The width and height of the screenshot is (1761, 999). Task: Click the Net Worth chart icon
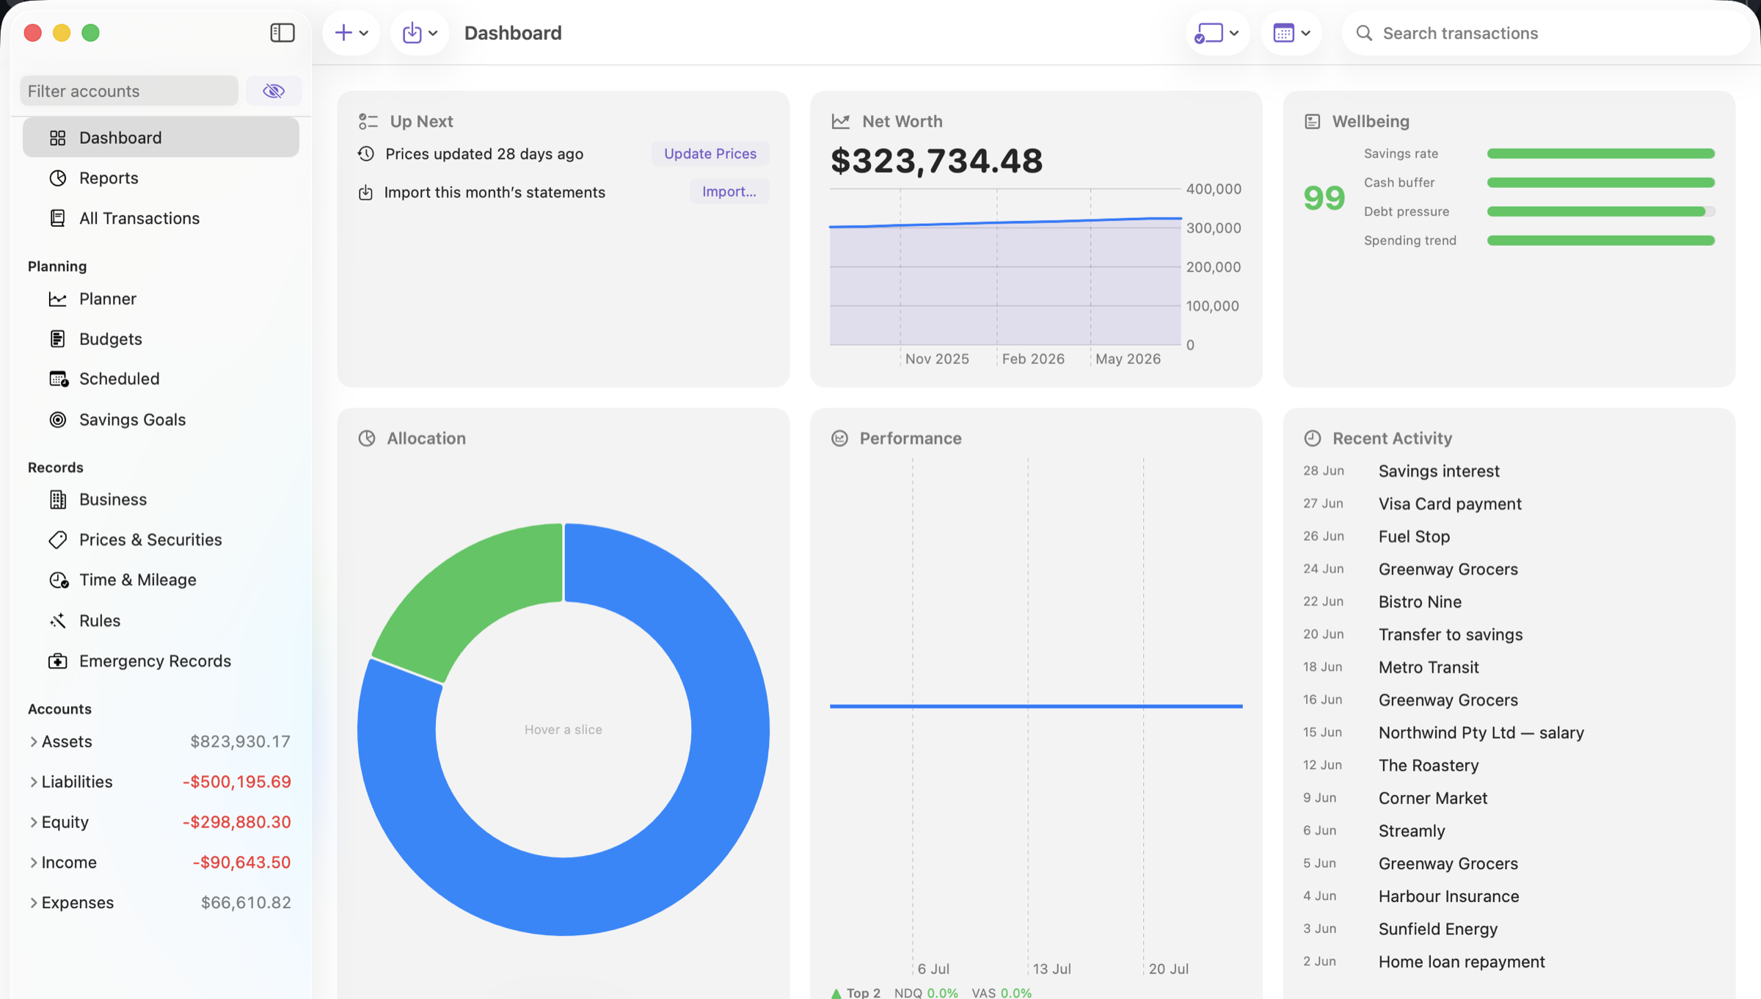841,121
